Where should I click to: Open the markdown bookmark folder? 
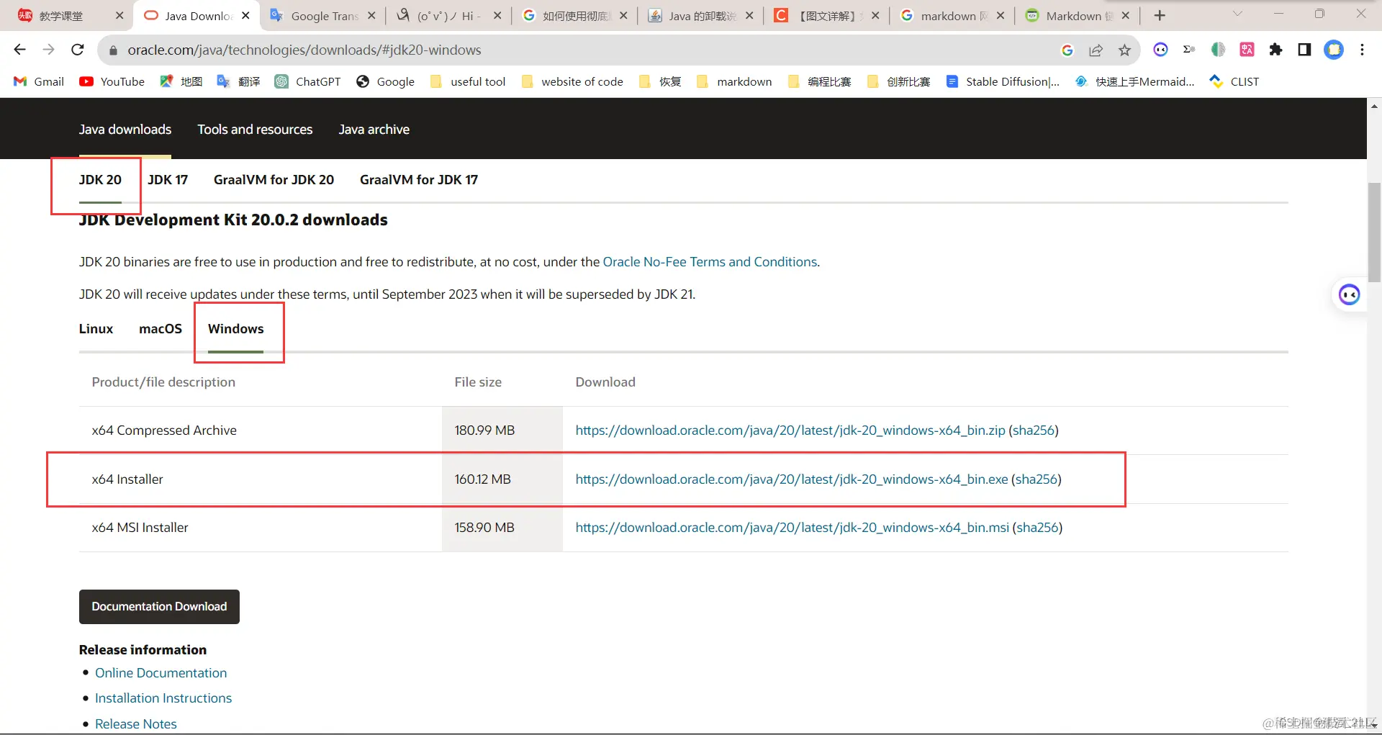(x=734, y=81)
